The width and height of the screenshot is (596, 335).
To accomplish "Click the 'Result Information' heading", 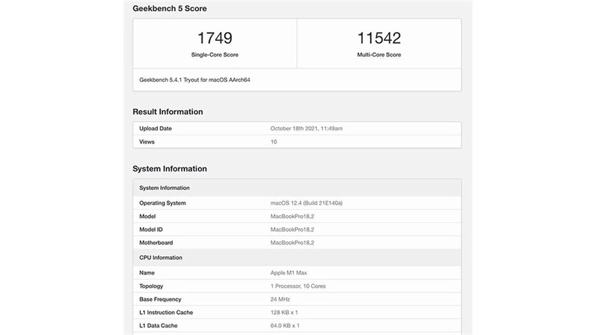I will coord(168,112).
